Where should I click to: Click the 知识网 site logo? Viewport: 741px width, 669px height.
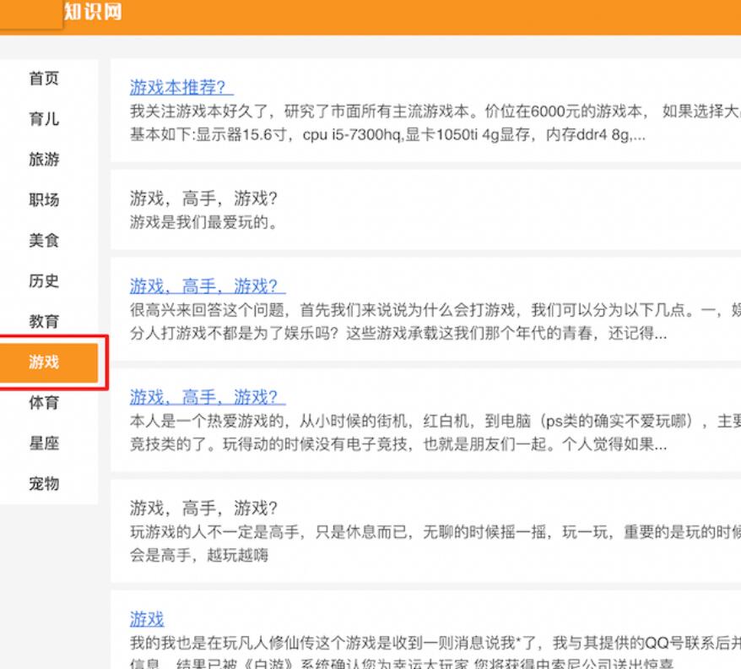coord(92,13)
